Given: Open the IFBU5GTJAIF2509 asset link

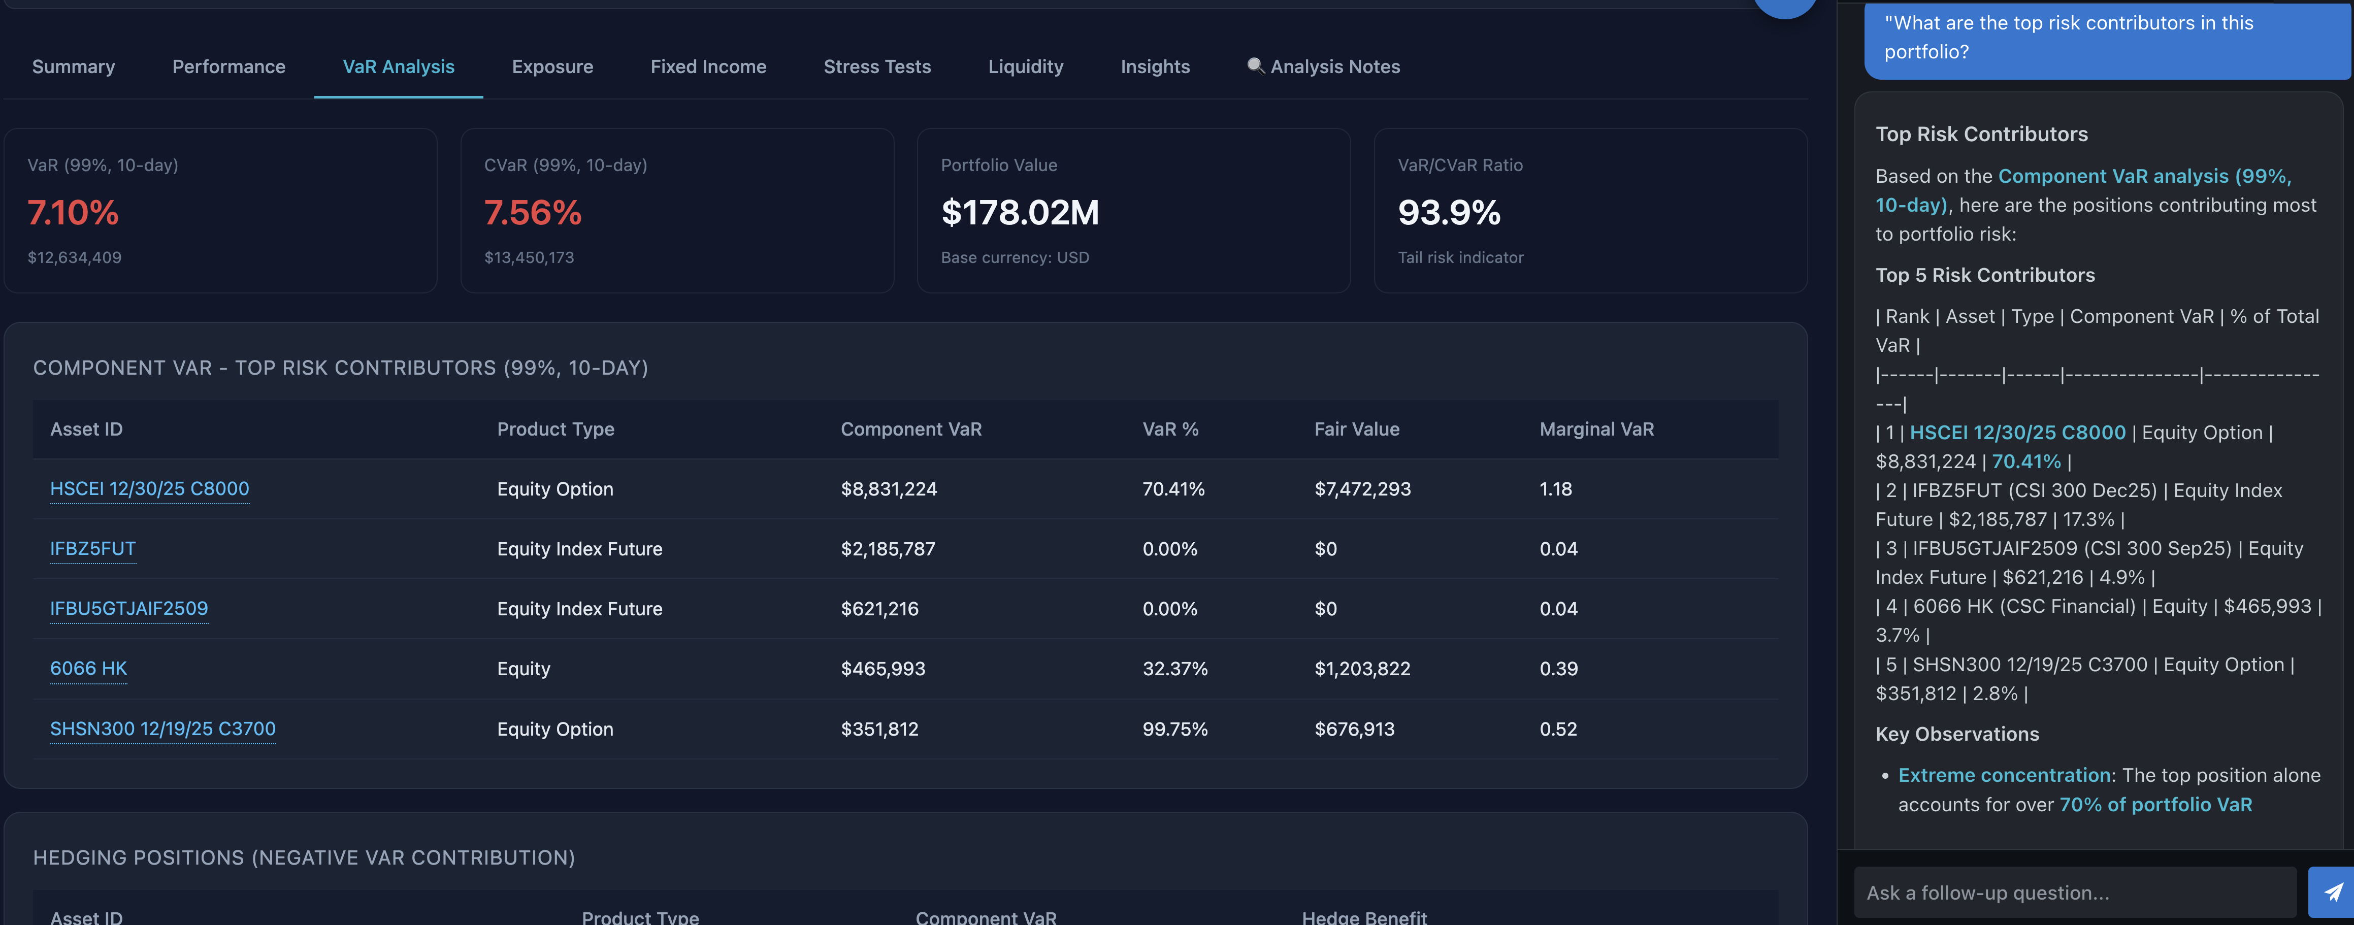Looking at the screenshot, I should tap(128, 608).
